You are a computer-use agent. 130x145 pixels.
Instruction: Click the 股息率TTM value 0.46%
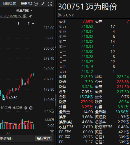click(x=123, y=127)
